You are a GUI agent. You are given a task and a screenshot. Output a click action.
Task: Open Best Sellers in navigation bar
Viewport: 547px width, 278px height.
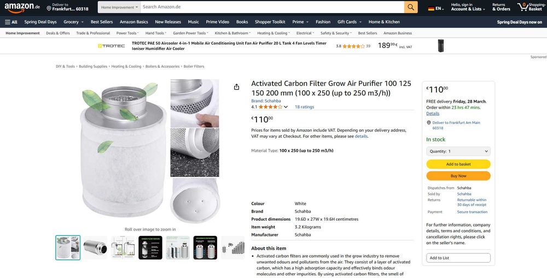[x=102, y=22]
